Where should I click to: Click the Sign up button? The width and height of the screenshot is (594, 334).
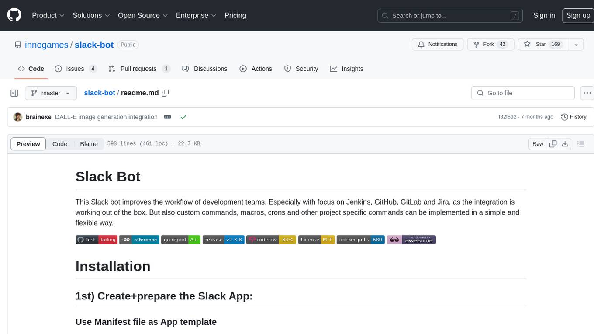tap(578, 15)
